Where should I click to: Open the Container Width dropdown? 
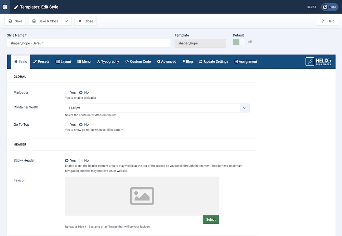point(157,108)
